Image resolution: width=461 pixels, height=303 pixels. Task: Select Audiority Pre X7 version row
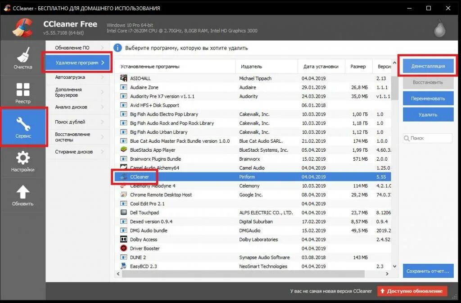click(253, 96)
